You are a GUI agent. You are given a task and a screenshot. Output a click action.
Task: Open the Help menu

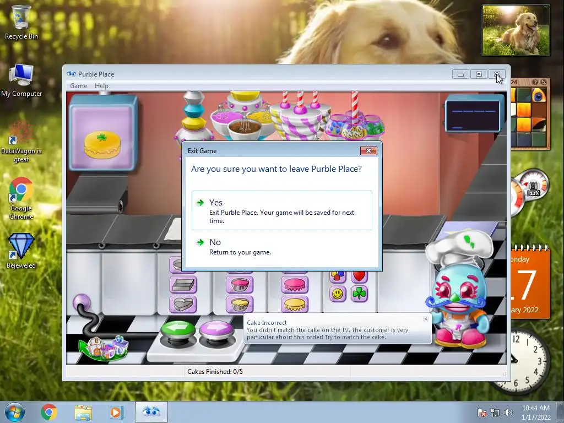[101, 85]
